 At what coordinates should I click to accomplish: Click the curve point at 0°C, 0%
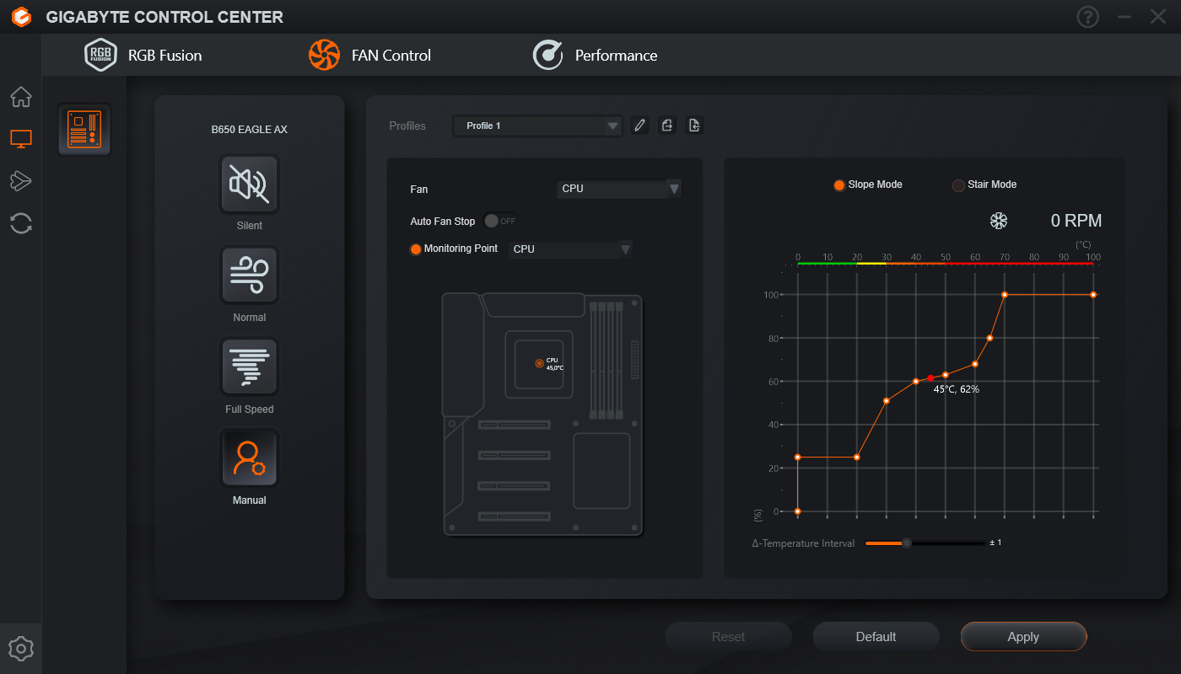pos(798,511)
